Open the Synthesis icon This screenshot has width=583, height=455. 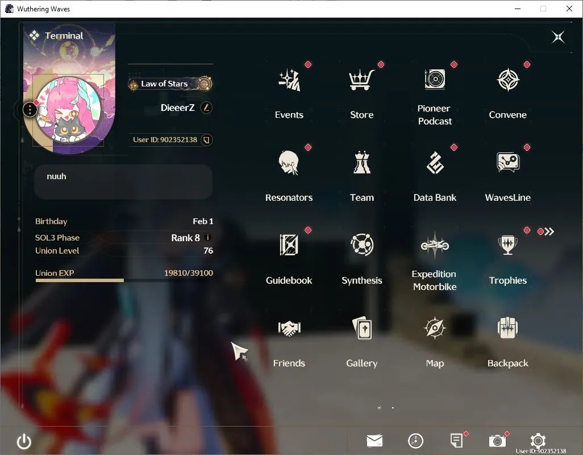[362, 245]
